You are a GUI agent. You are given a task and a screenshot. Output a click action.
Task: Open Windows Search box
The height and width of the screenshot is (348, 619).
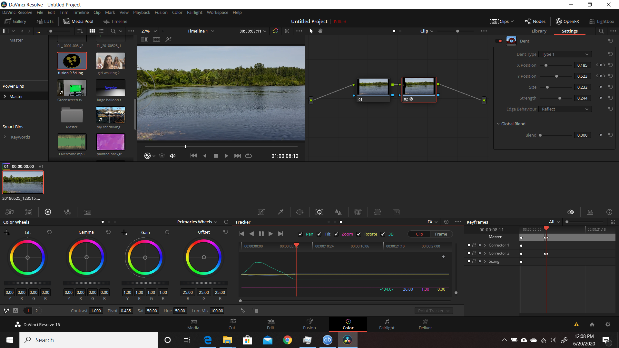click(89, 340)
